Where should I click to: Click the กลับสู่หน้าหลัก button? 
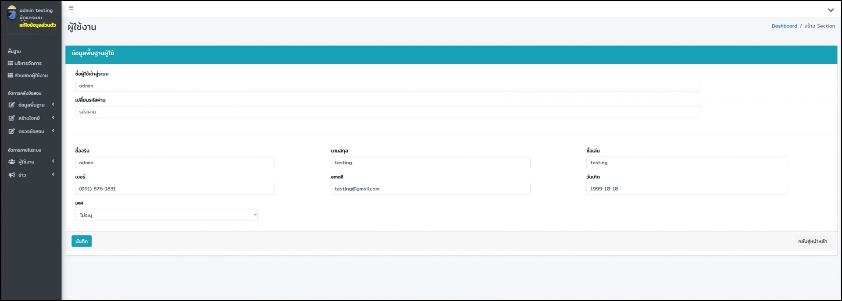point(812,241)
